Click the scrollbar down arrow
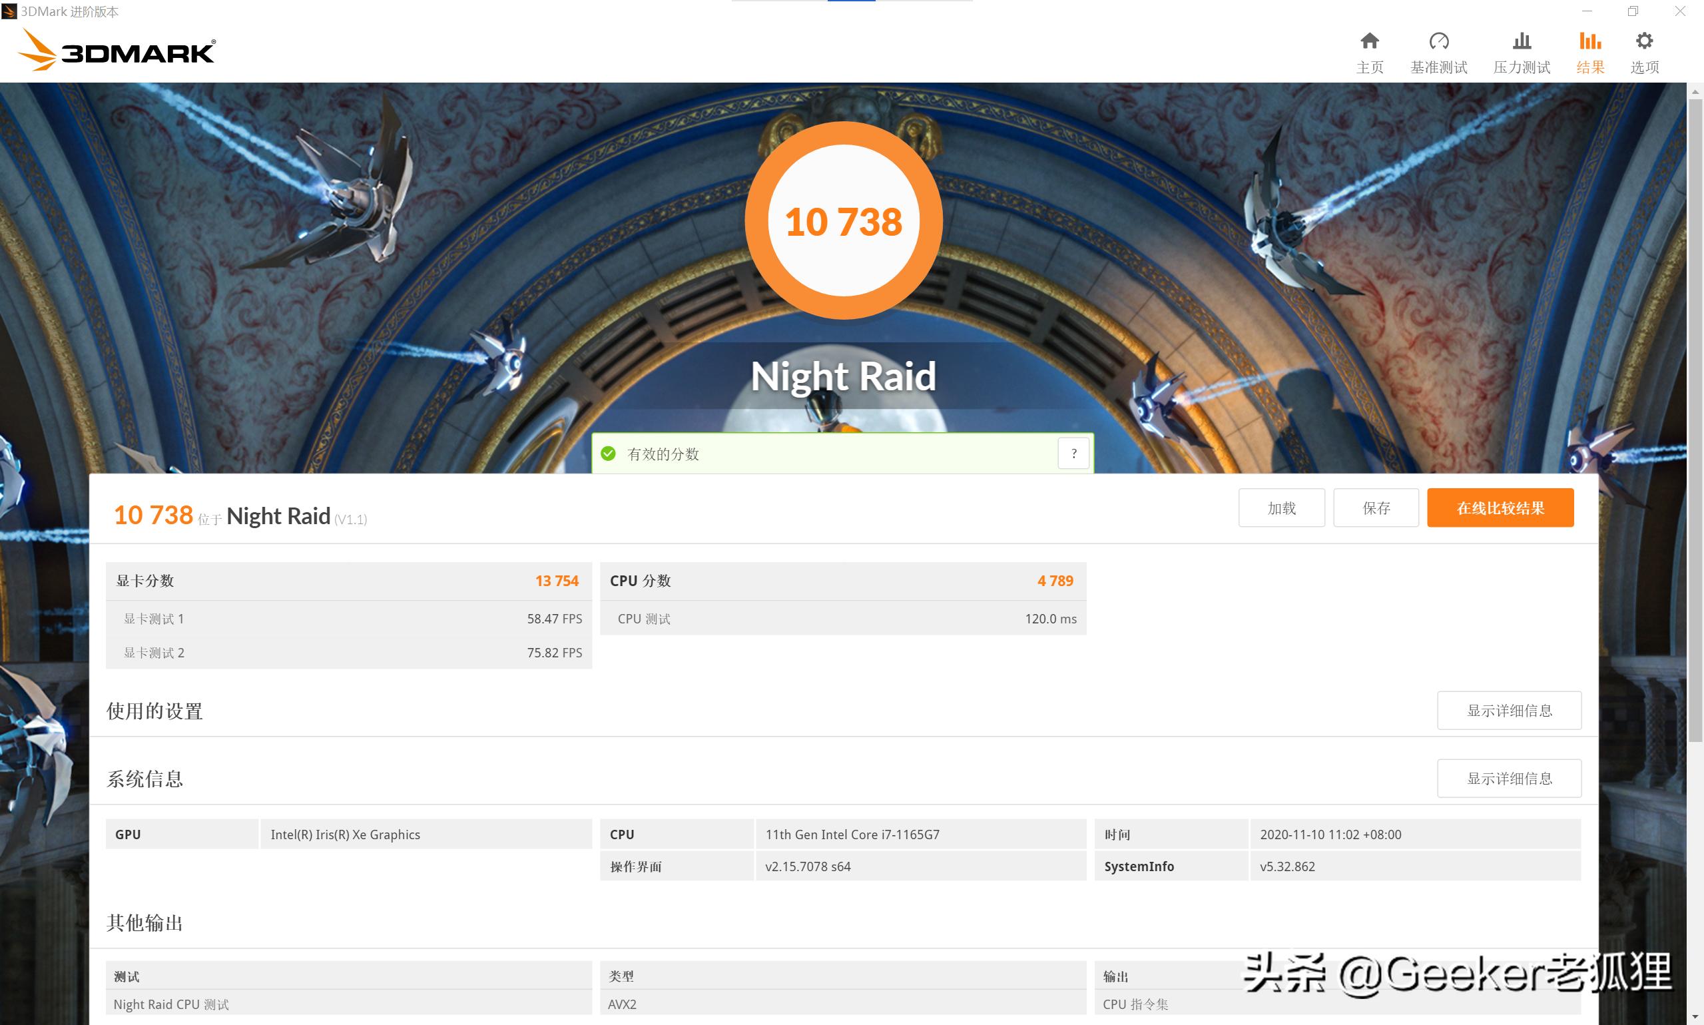Screen dimensions: 1704x1025 pos(1695,1018)
